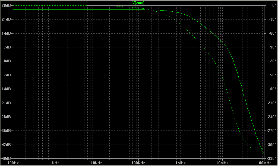Click the 1KHz frequency axis label
278x166 pixels.
point(55,163)
